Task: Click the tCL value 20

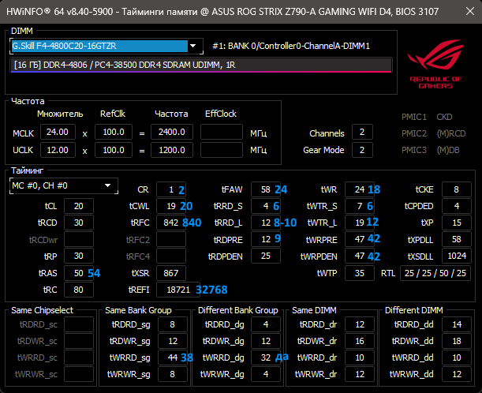Action: pyautogui.click(x=79, y=206)
